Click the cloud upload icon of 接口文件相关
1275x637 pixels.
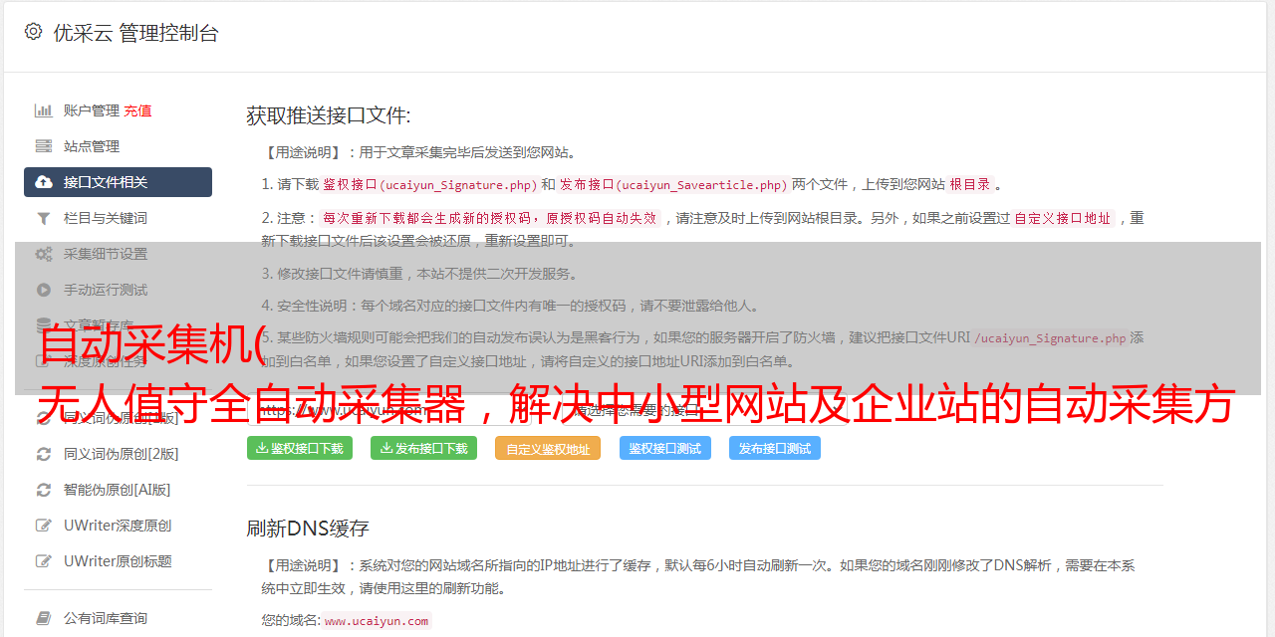pyautogui.click(x=44, y=182)
